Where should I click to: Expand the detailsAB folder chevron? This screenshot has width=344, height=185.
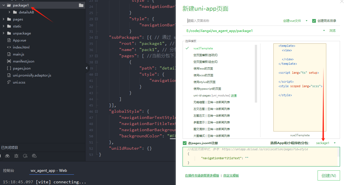coord(9,12)
